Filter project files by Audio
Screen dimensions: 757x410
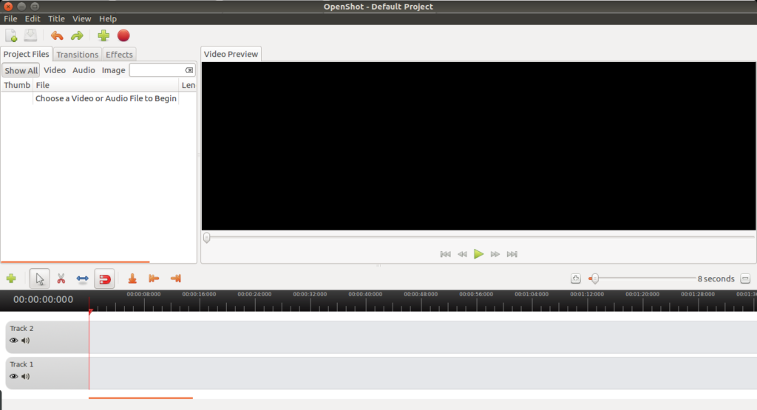[84, 70]
